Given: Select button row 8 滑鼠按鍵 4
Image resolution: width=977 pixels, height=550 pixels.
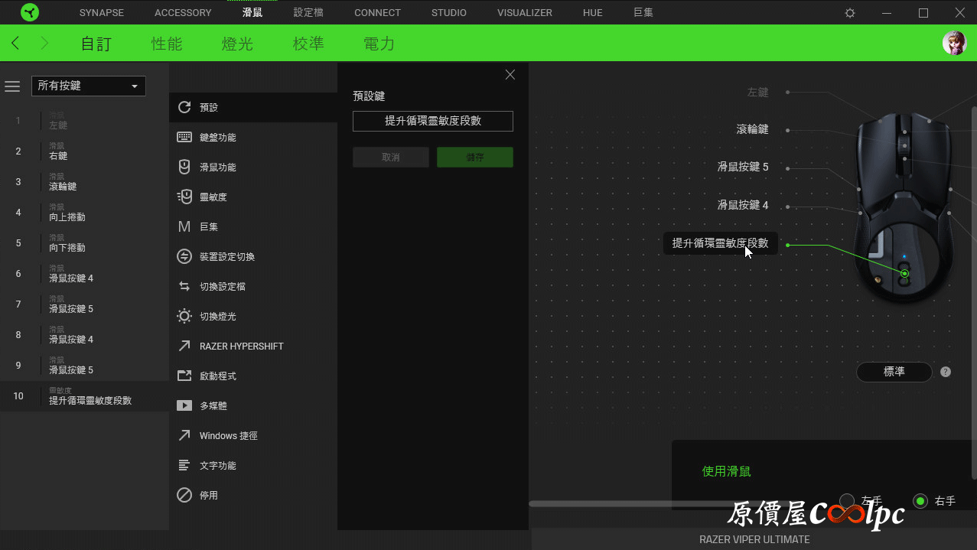Looking at the screenshot, I should click(x=84, y=335).
